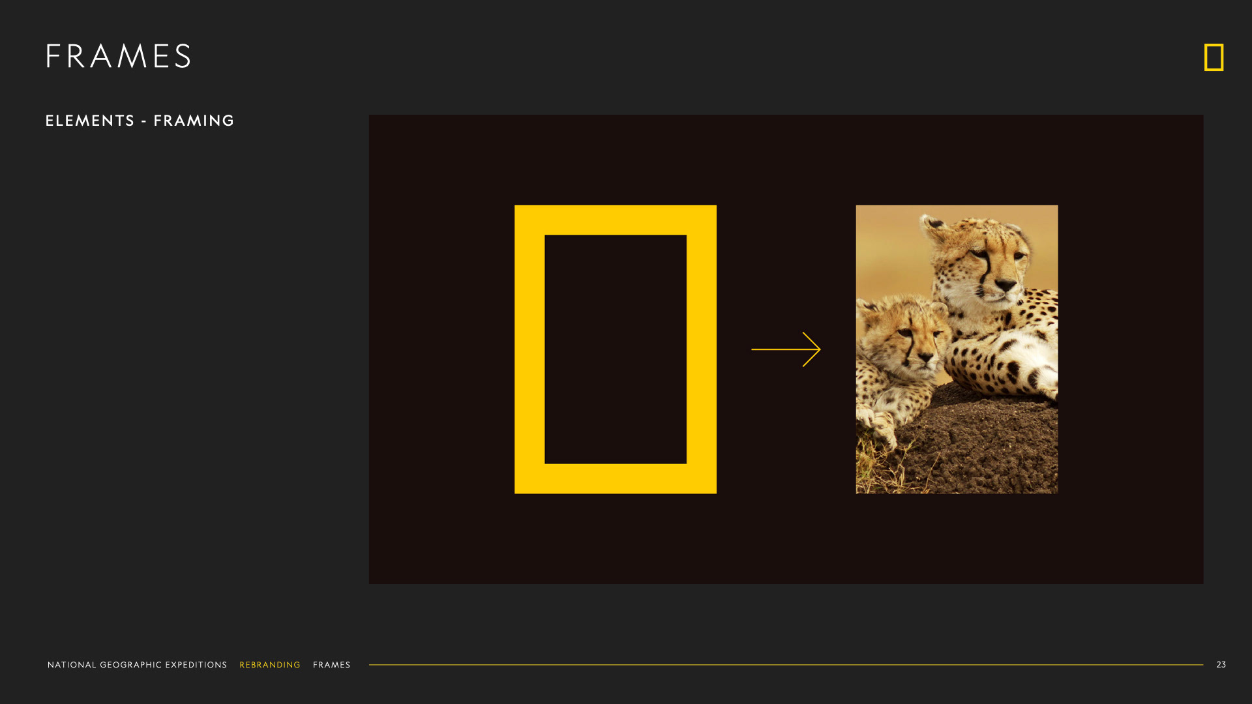Click the FRAMES slide title
The image size is (1252, 704).
(x=118, y=56)
